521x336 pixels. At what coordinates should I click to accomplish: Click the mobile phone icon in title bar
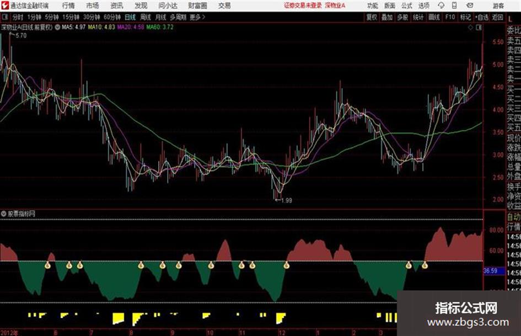[x=454, y=6]
